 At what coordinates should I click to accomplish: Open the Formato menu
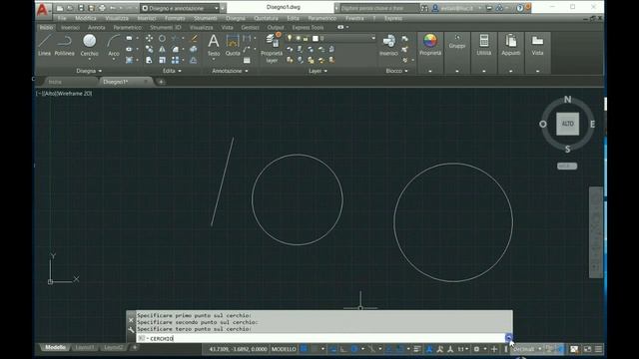click(175, 18)
